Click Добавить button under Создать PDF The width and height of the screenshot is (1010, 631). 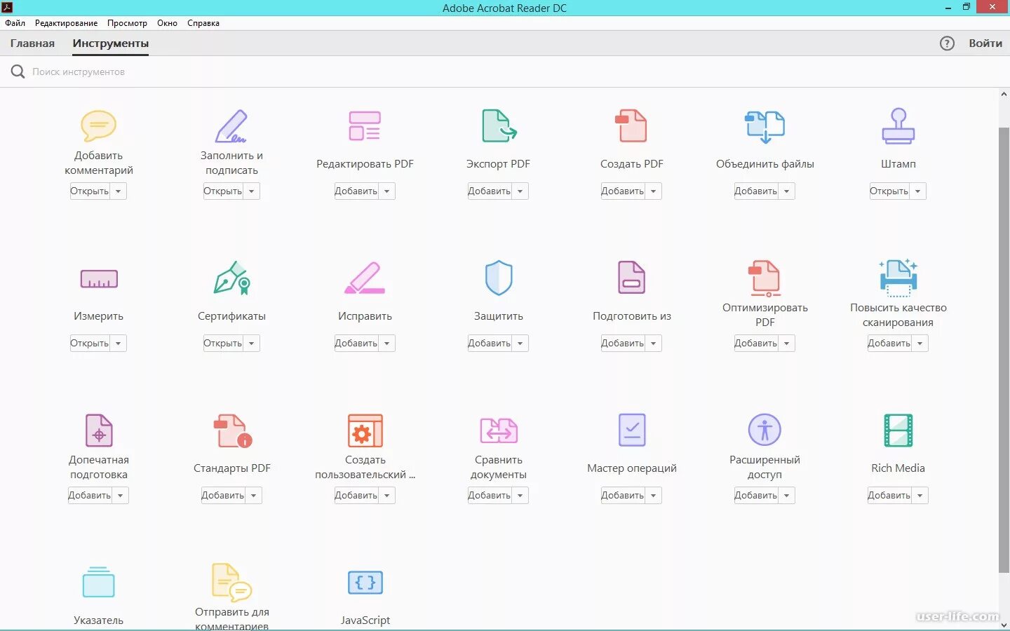623,191
